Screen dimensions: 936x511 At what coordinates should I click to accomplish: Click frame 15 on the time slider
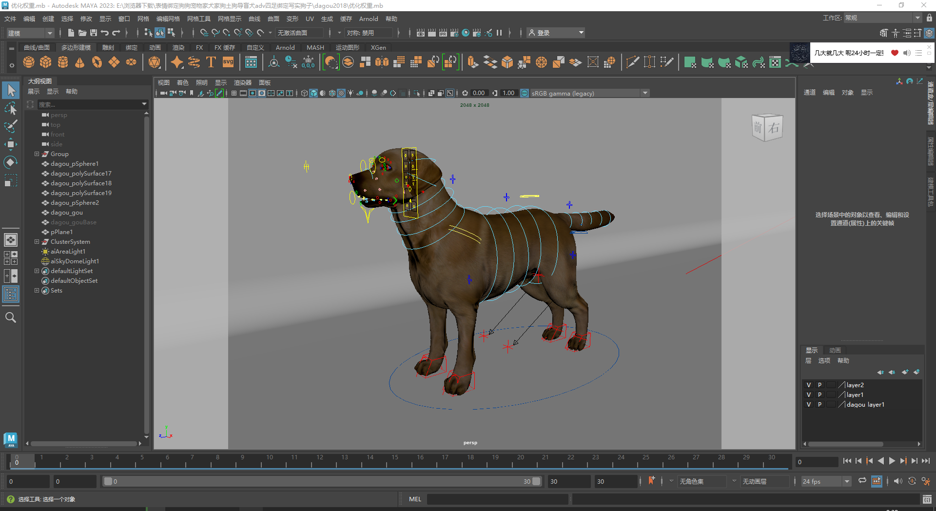[x=395, y=461]
